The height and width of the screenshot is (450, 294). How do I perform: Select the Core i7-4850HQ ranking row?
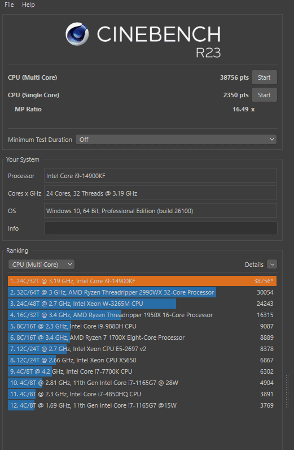pyautogui.click(x=142, y=394)
